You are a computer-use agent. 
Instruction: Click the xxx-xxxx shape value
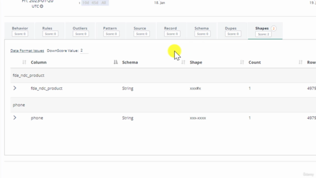coord(197,118)
